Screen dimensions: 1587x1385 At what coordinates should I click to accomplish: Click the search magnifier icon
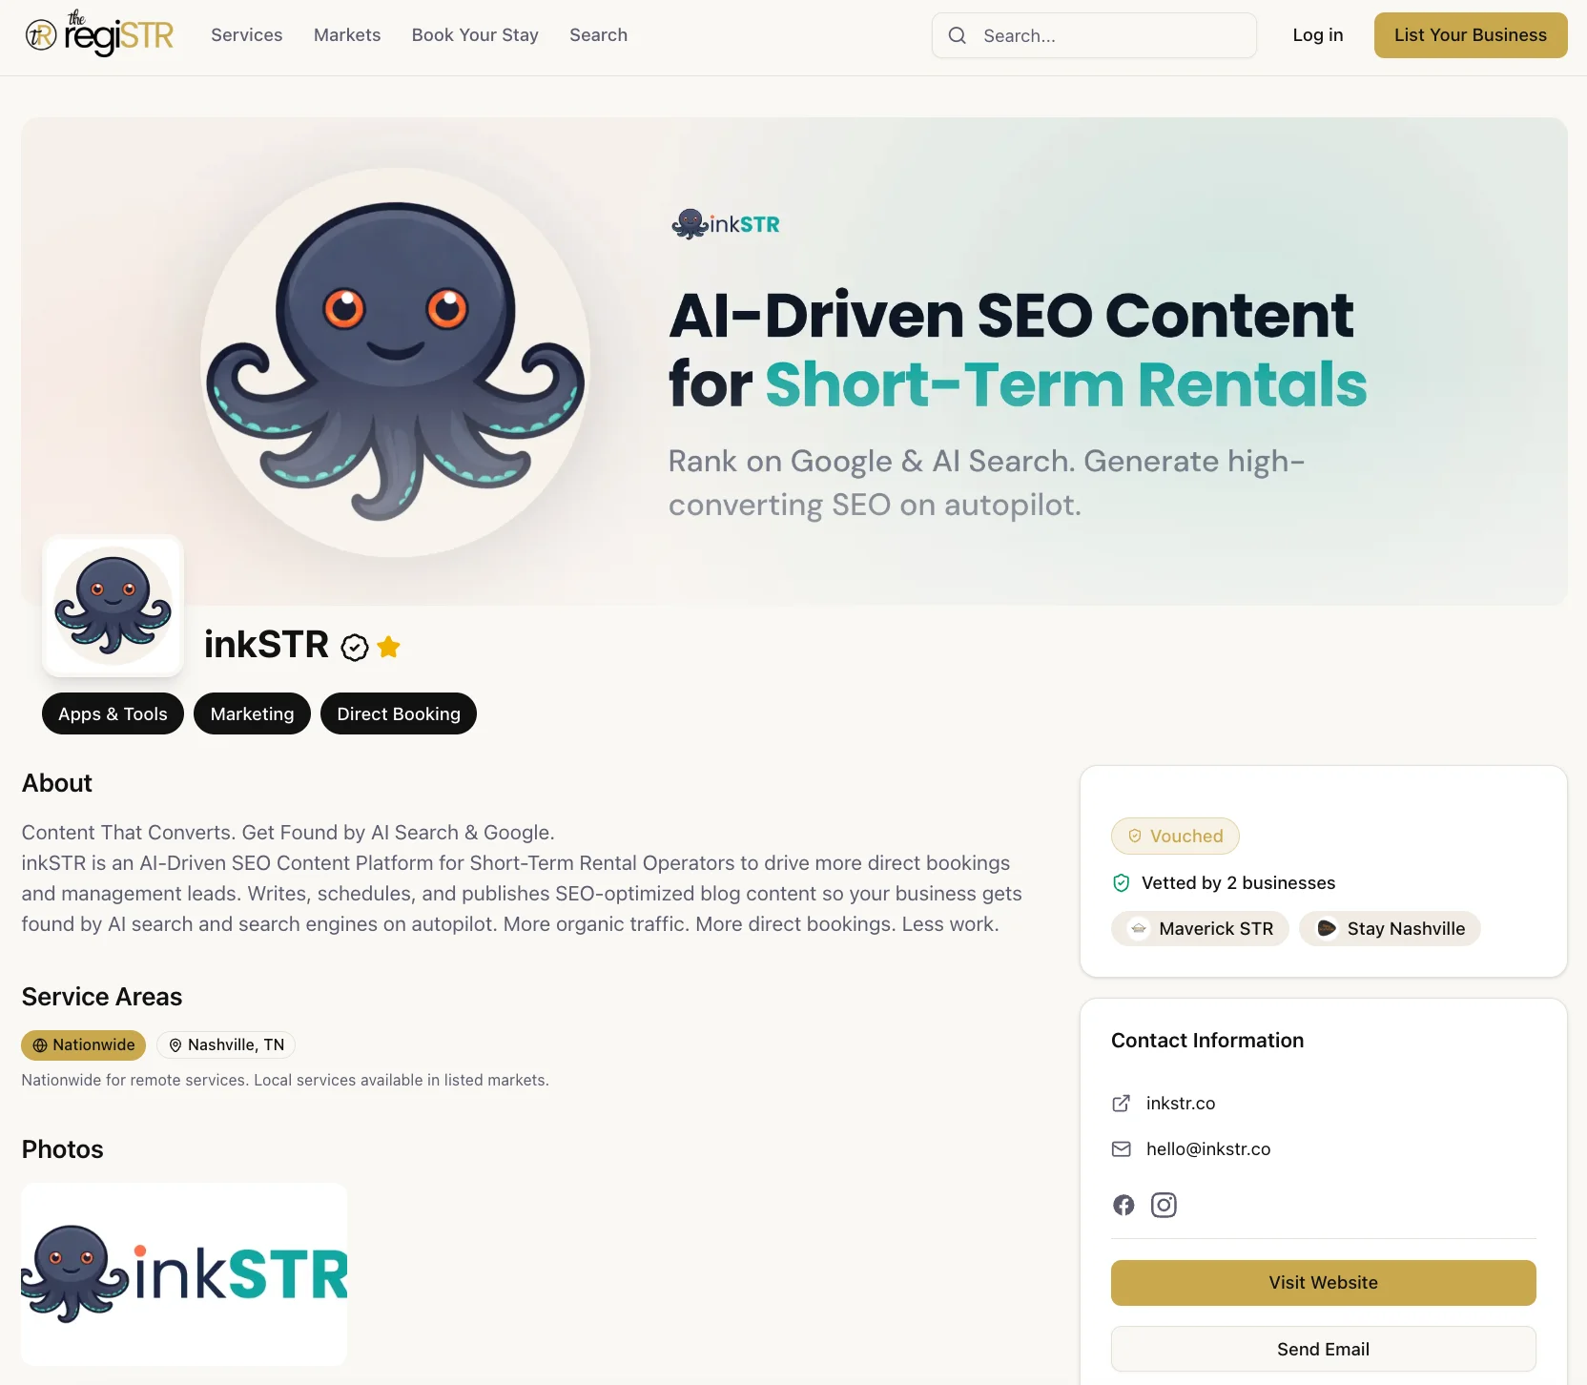tap(958, 35)
